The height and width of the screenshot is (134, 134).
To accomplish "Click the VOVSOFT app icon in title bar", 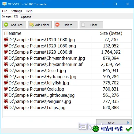I will 5,4.
